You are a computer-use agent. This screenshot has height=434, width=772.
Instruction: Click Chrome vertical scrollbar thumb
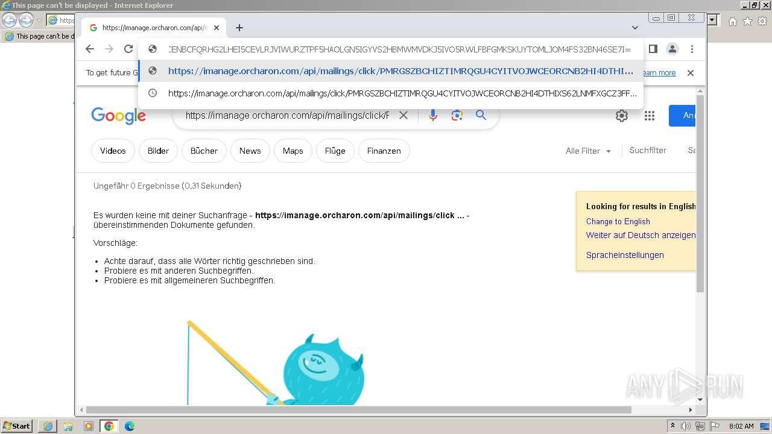pyautogui.click(x=700, y=193)
